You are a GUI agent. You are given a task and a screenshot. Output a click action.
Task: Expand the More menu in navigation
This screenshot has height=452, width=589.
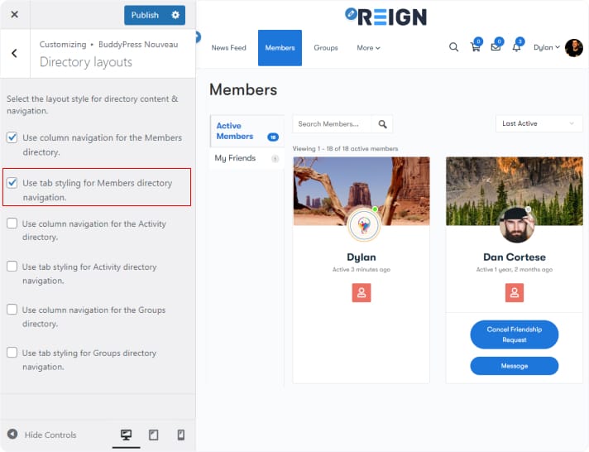click(368, 48)
